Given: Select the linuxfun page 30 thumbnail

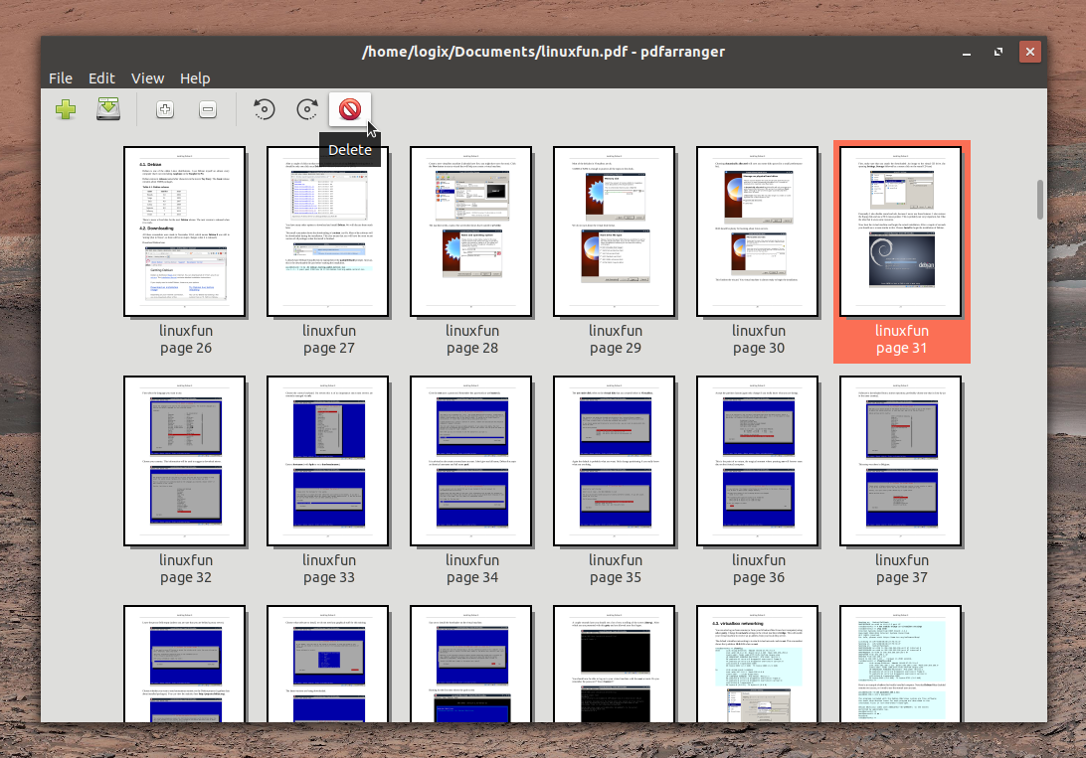Looking at the screenshot, I should click(x=758, y=231).
